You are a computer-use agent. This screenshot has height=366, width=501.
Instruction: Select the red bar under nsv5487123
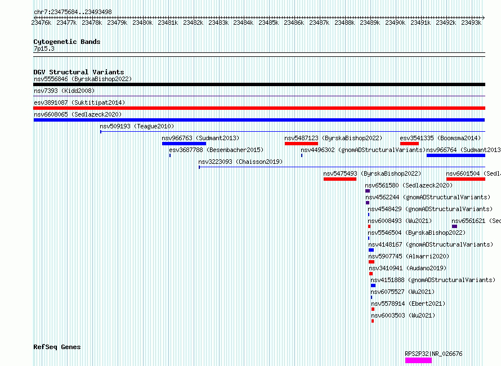tap(301, 144)
